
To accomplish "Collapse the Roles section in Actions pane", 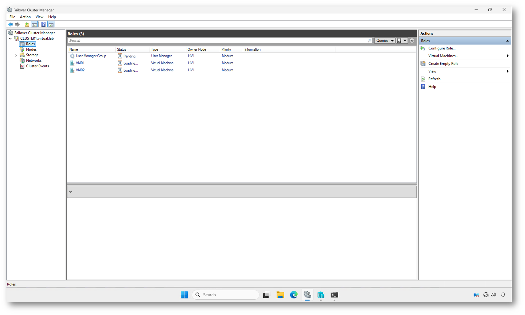I will 507,41.
